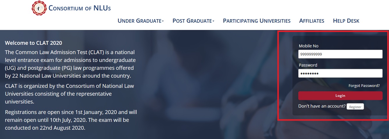The width and height of the screenshot is (389, 139).
Task: Click the caret arrow beside Under Graduate
Action: point(163,21)
